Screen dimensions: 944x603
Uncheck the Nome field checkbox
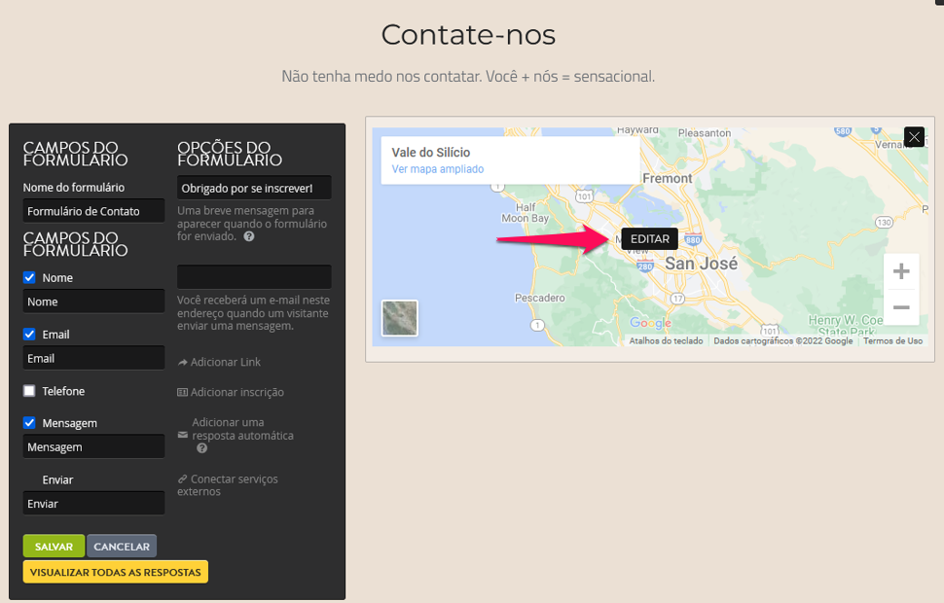pos(29,277)
